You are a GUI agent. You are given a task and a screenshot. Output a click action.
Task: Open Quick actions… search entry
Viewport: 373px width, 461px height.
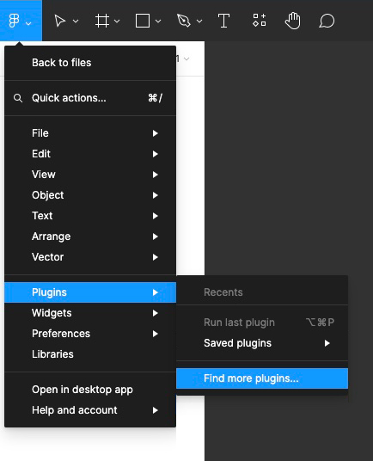click(x=90, y=98)
